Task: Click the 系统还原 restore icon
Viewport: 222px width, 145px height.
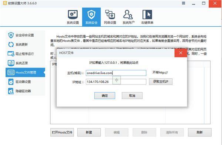Action: coord(11,63)
